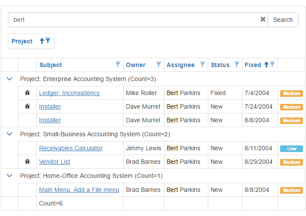Click the Search button
Image resolution: width=306 pixels, height=216 pixels.
click(283, 20)
